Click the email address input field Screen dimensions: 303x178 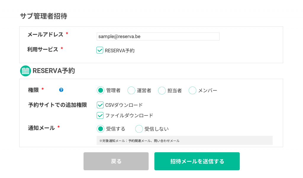coord(158,36)
